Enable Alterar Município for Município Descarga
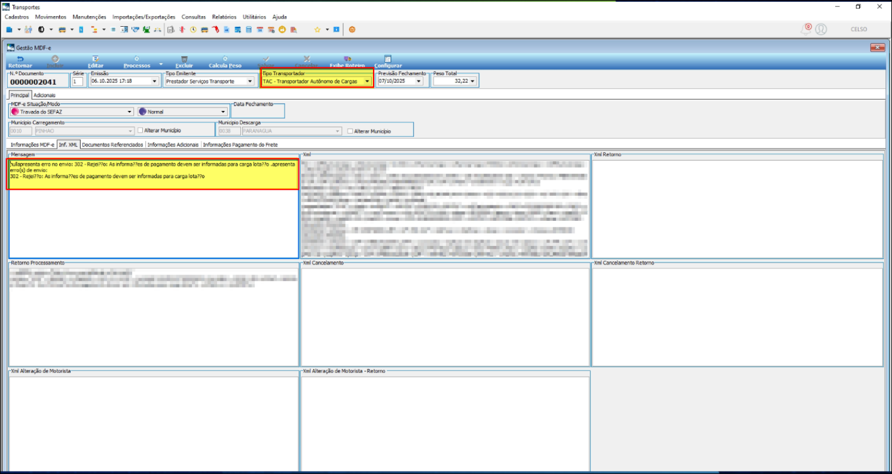The height and width of the screenshot is (474, 892). [350, 131]
